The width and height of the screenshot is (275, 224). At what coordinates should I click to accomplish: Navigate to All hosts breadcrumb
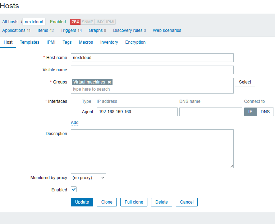pos(10,22)
